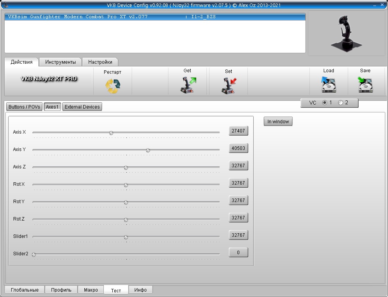Viewport: 388px width, 297px height.
Task: Click the Slider2 handle at left end
Action: [x=34, y=255]
